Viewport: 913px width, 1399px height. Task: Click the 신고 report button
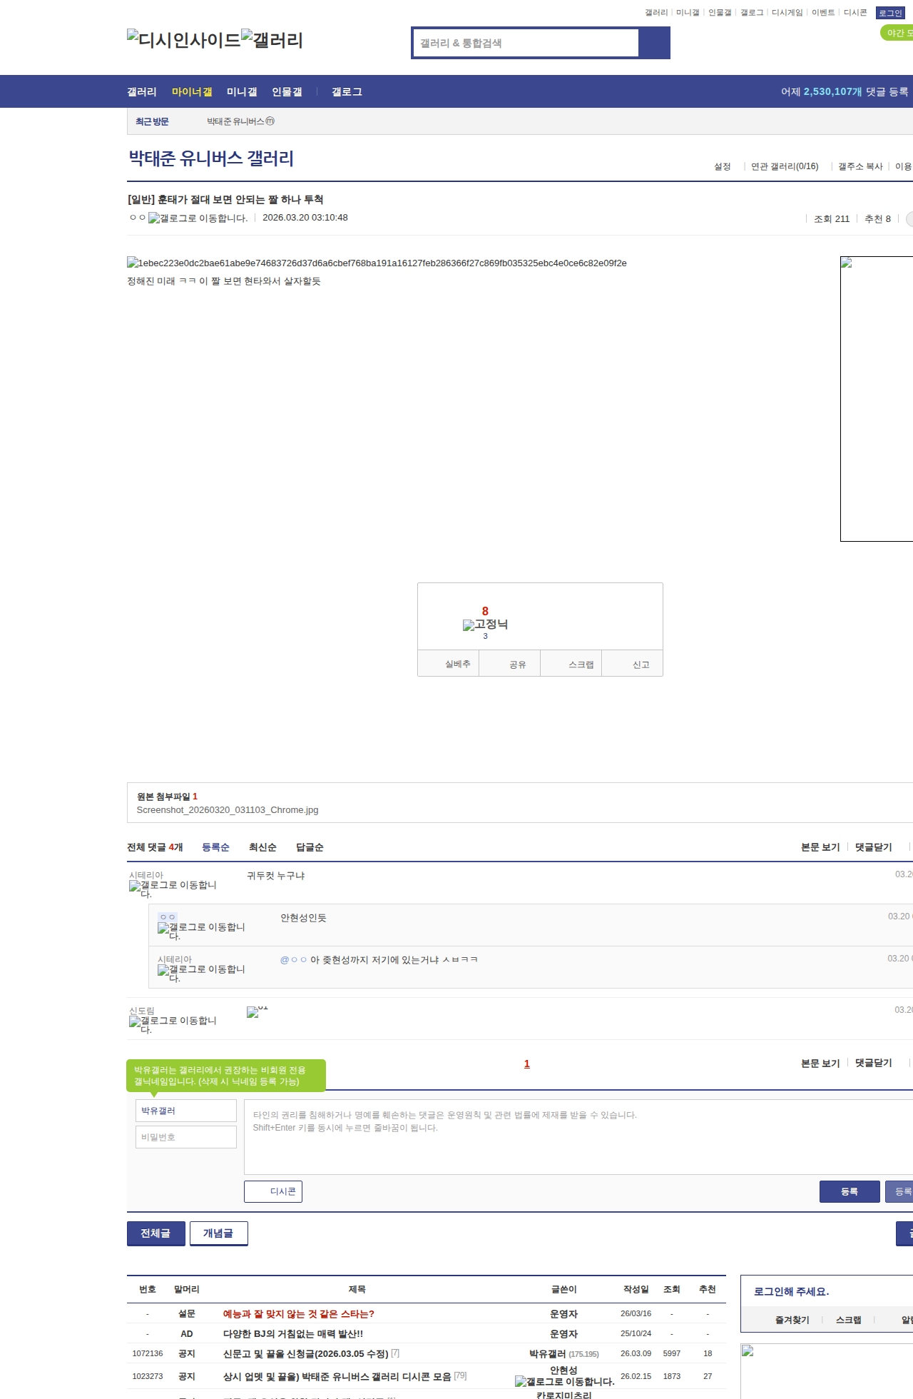[633, 664]
